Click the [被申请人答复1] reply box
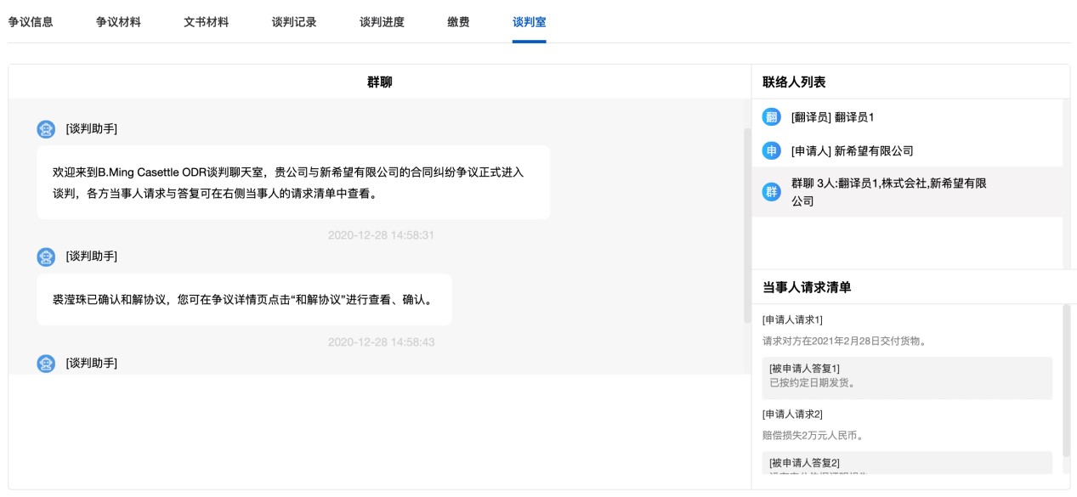This screenshot has height=497, width=1077. tap(906, 376)
